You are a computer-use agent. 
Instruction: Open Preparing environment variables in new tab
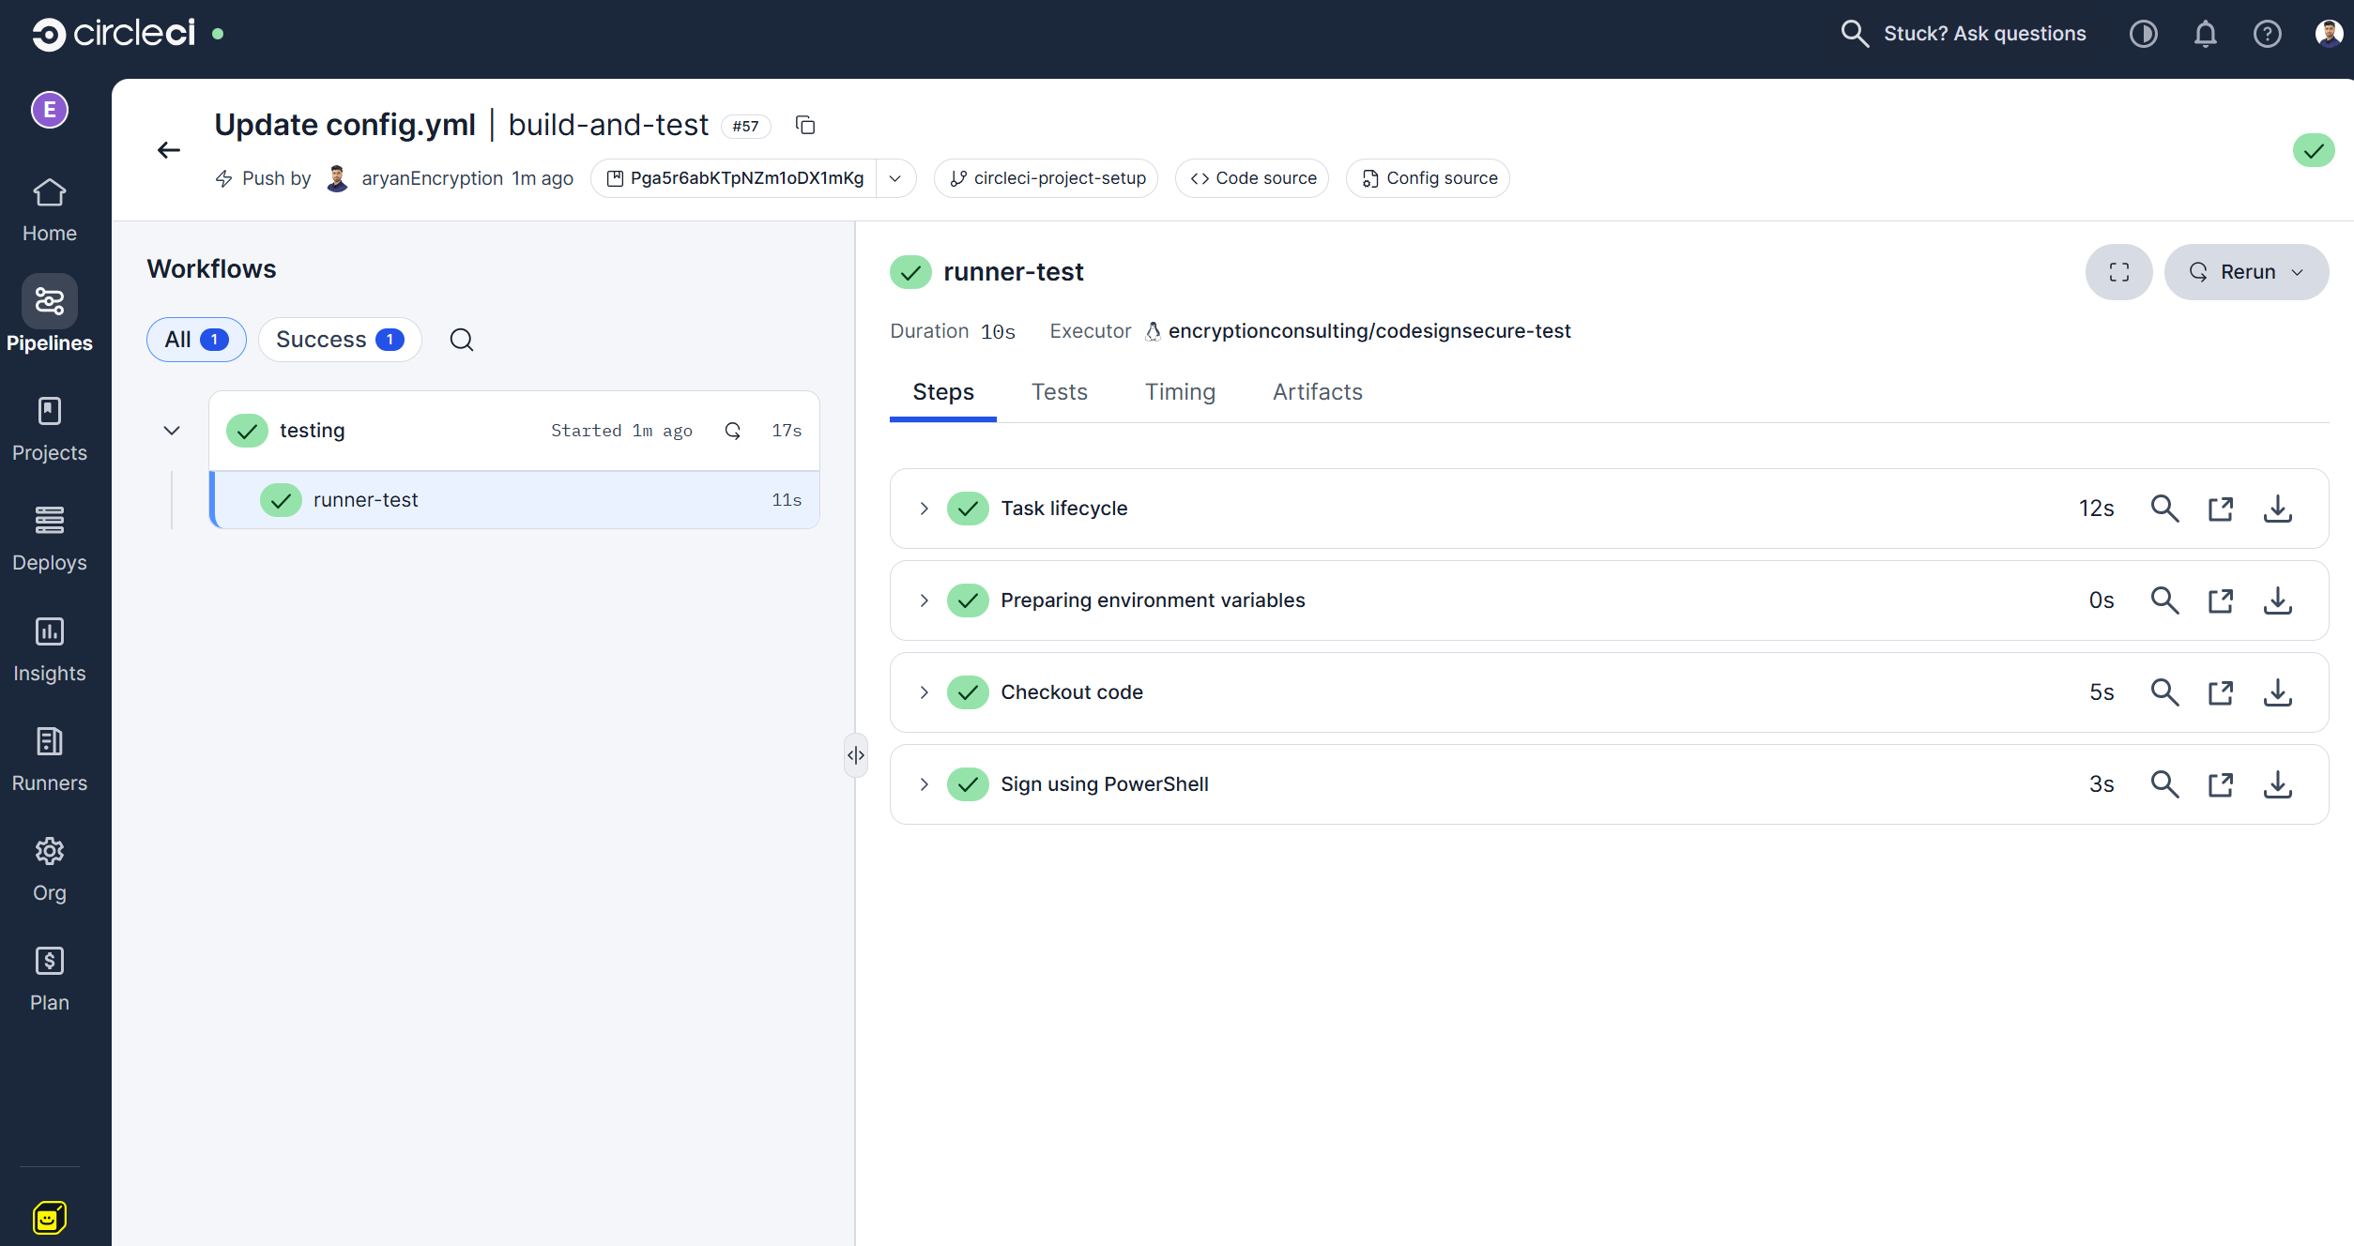click(2221, 600)
